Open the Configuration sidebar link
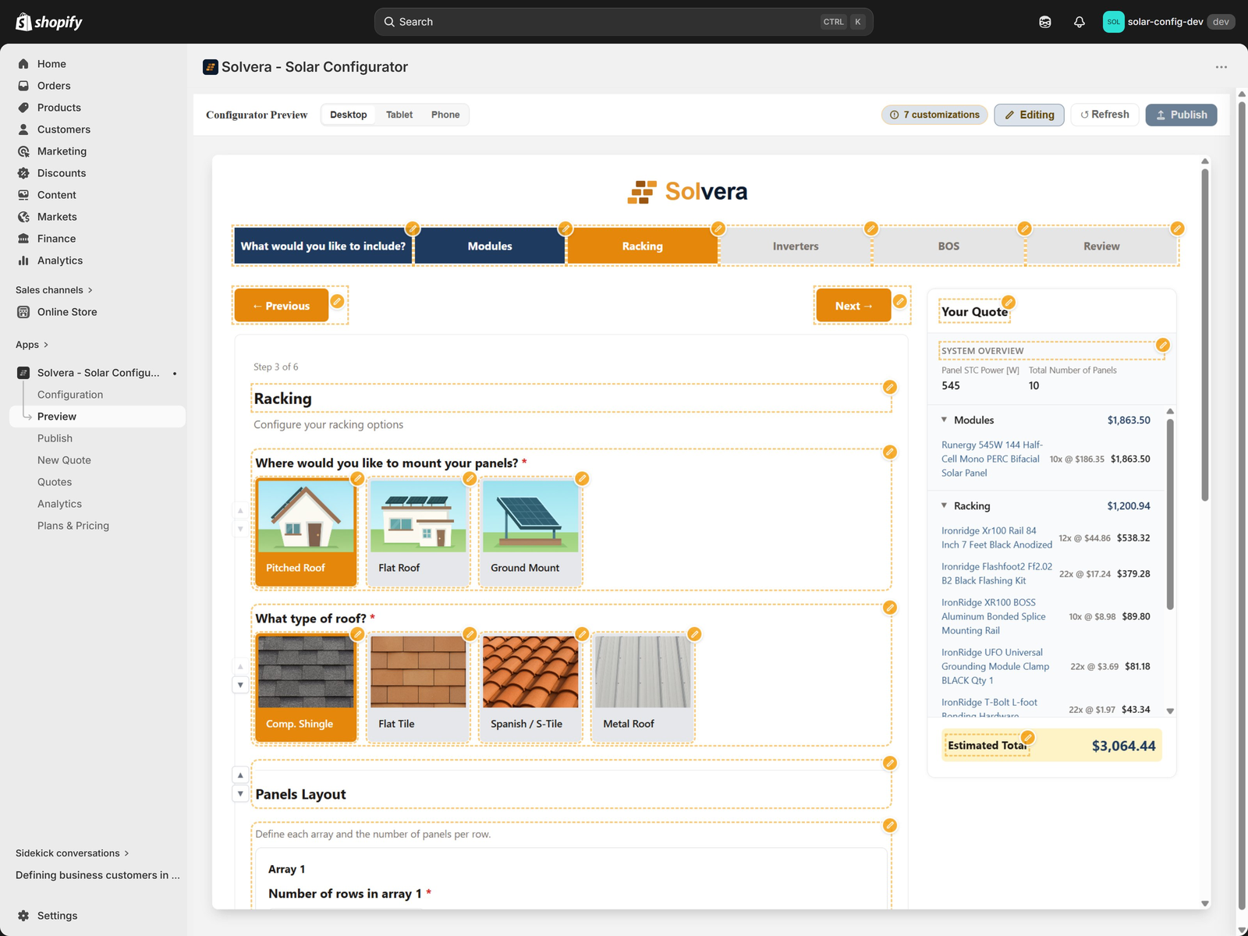 (70, 395)
